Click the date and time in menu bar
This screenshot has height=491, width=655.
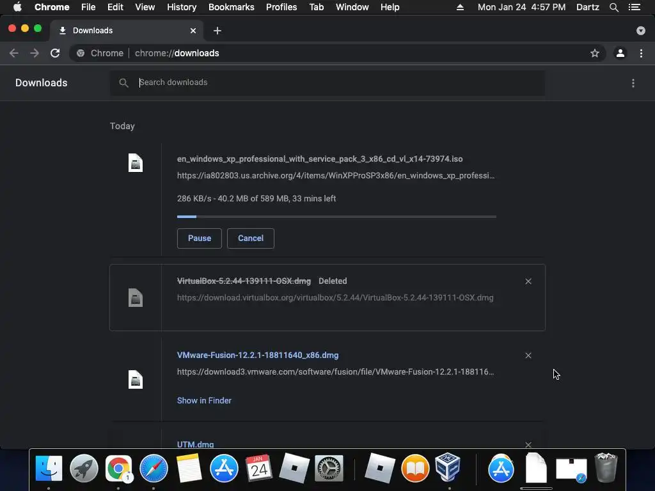point(521,7)
